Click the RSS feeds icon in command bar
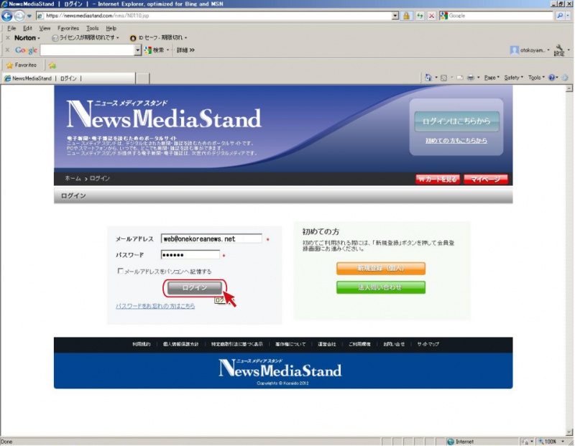Image resolution: width=575 pixels, height=446 pixels. click(x=443, y=78)
